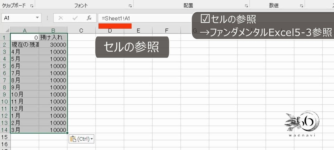Click cell A12 labeled 1月
Viewport: 334px width, 150px height.
25,115
